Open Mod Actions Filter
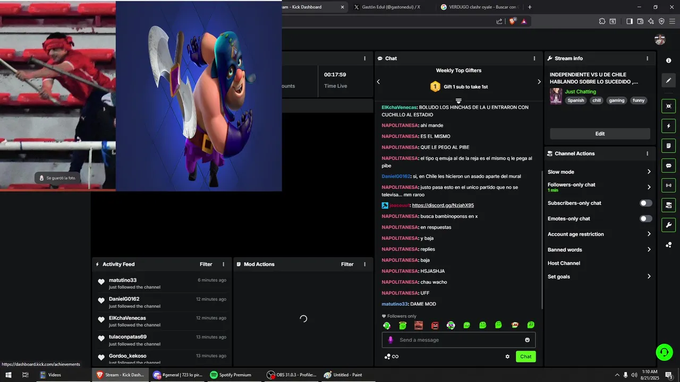Image resolution: width=680 pixels, height=382 pixels. (x=347, y=264)
